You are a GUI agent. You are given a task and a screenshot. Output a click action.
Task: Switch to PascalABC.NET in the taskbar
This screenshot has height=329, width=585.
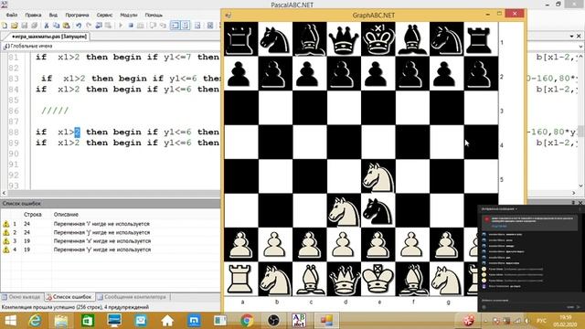[x=299, y=321]
